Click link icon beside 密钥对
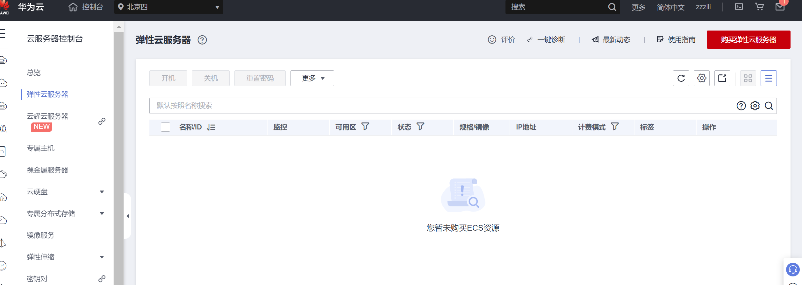Viewport: 802px width, 285px height. 102,279
